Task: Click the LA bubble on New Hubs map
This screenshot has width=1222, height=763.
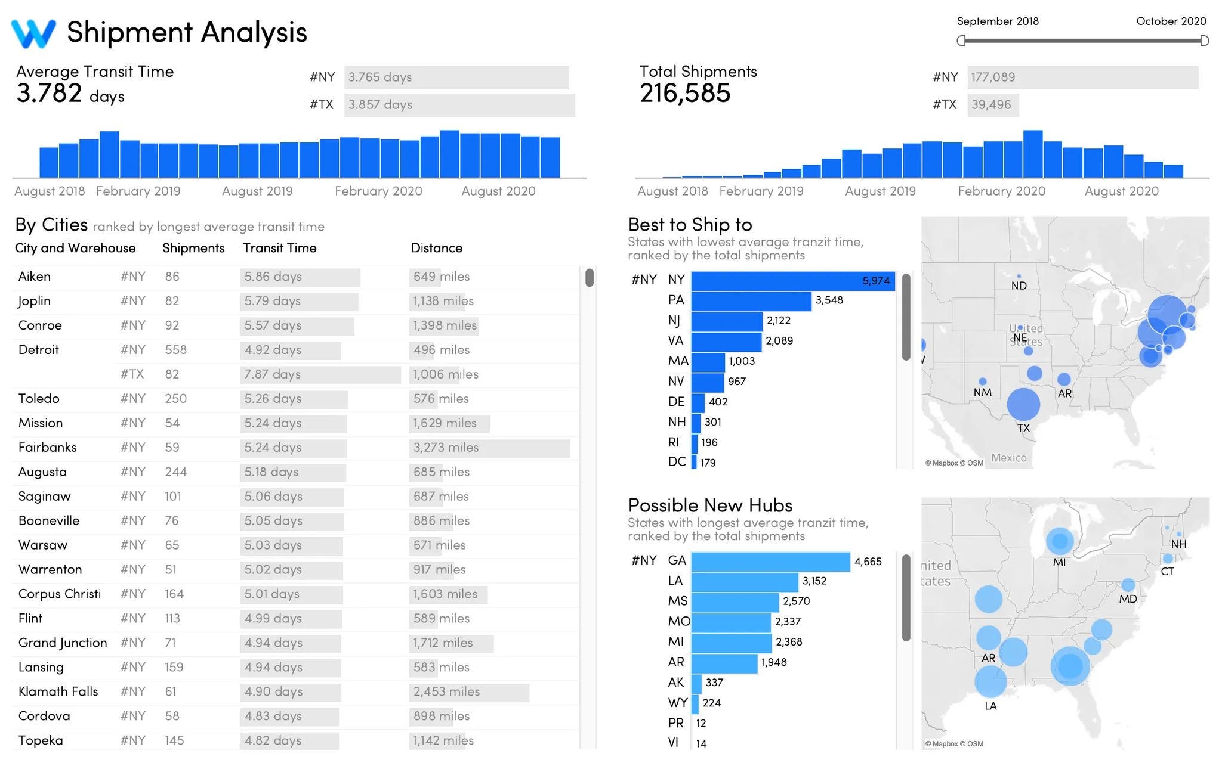Action: [990, 681]
